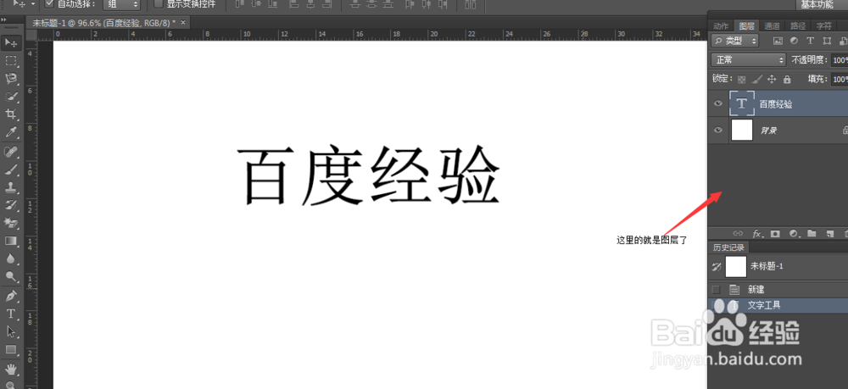
Task: Select the Rectangular Marquee tool
Action: [x=11, y=60]
